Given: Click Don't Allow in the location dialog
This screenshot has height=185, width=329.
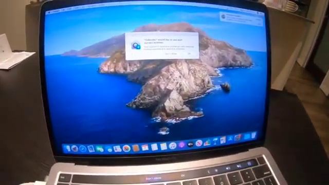Looking at the screenshot, I should click(171, 53).
